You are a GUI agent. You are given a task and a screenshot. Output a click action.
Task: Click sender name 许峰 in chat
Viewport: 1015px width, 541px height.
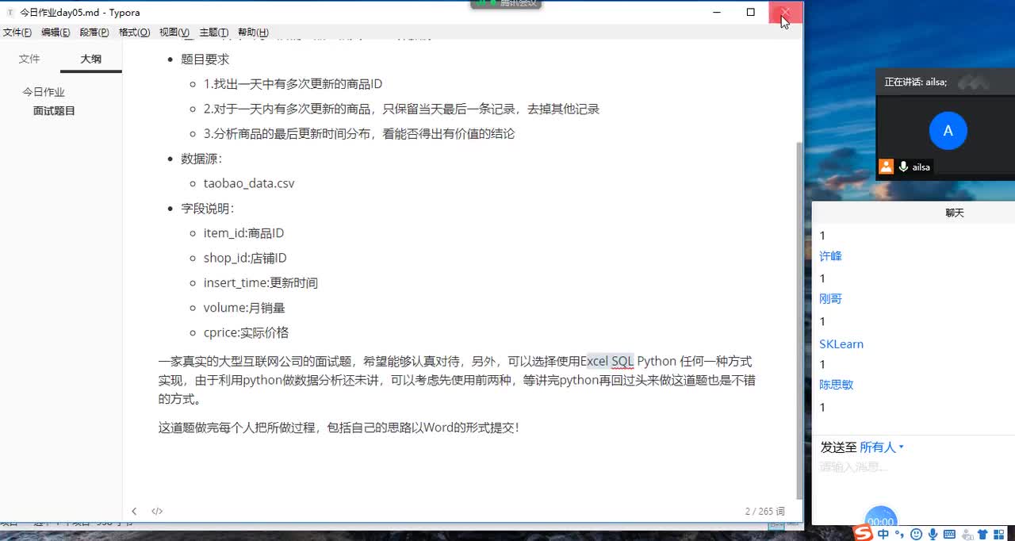[x=830, y=256]
